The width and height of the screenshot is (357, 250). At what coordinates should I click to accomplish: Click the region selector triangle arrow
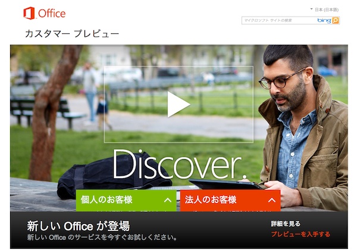(x=311, y=9)
